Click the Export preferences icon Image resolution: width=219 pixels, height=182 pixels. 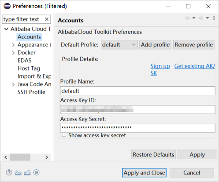point(27,172)
